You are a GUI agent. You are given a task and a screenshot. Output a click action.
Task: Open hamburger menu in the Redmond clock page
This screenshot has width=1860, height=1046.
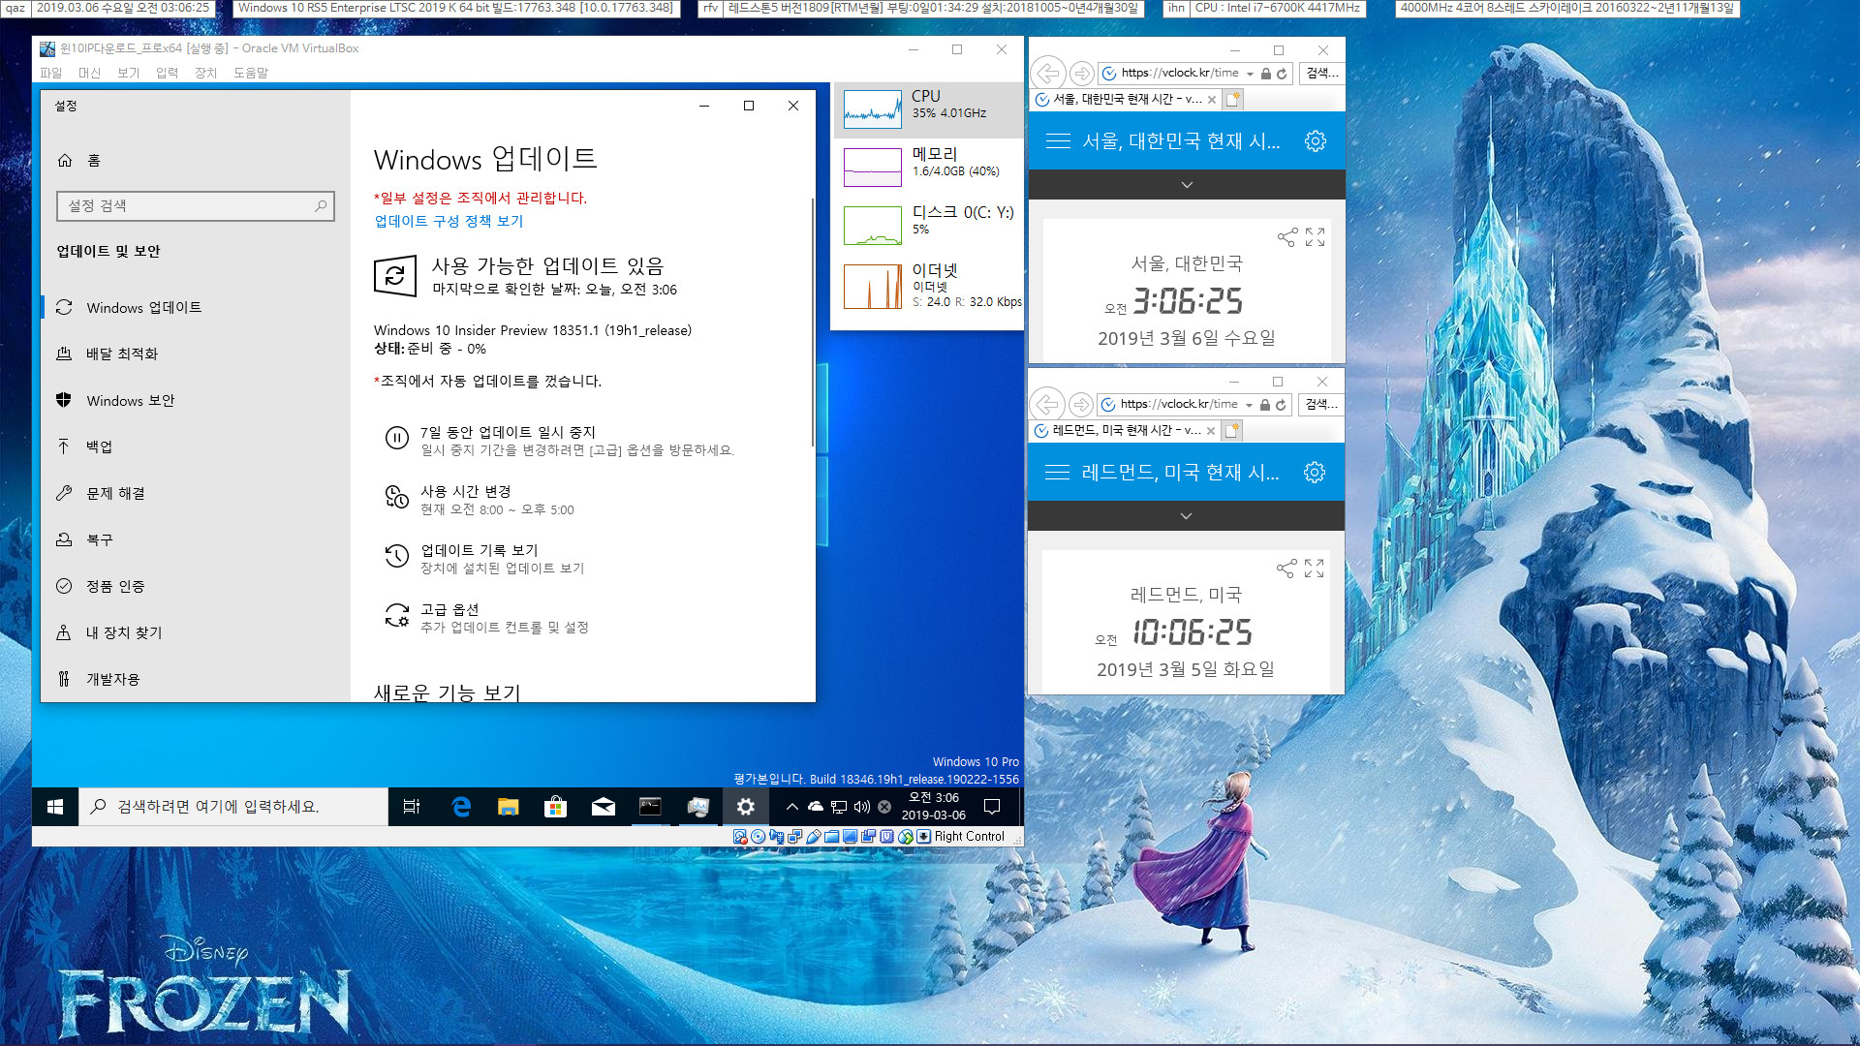[1057, 473]
